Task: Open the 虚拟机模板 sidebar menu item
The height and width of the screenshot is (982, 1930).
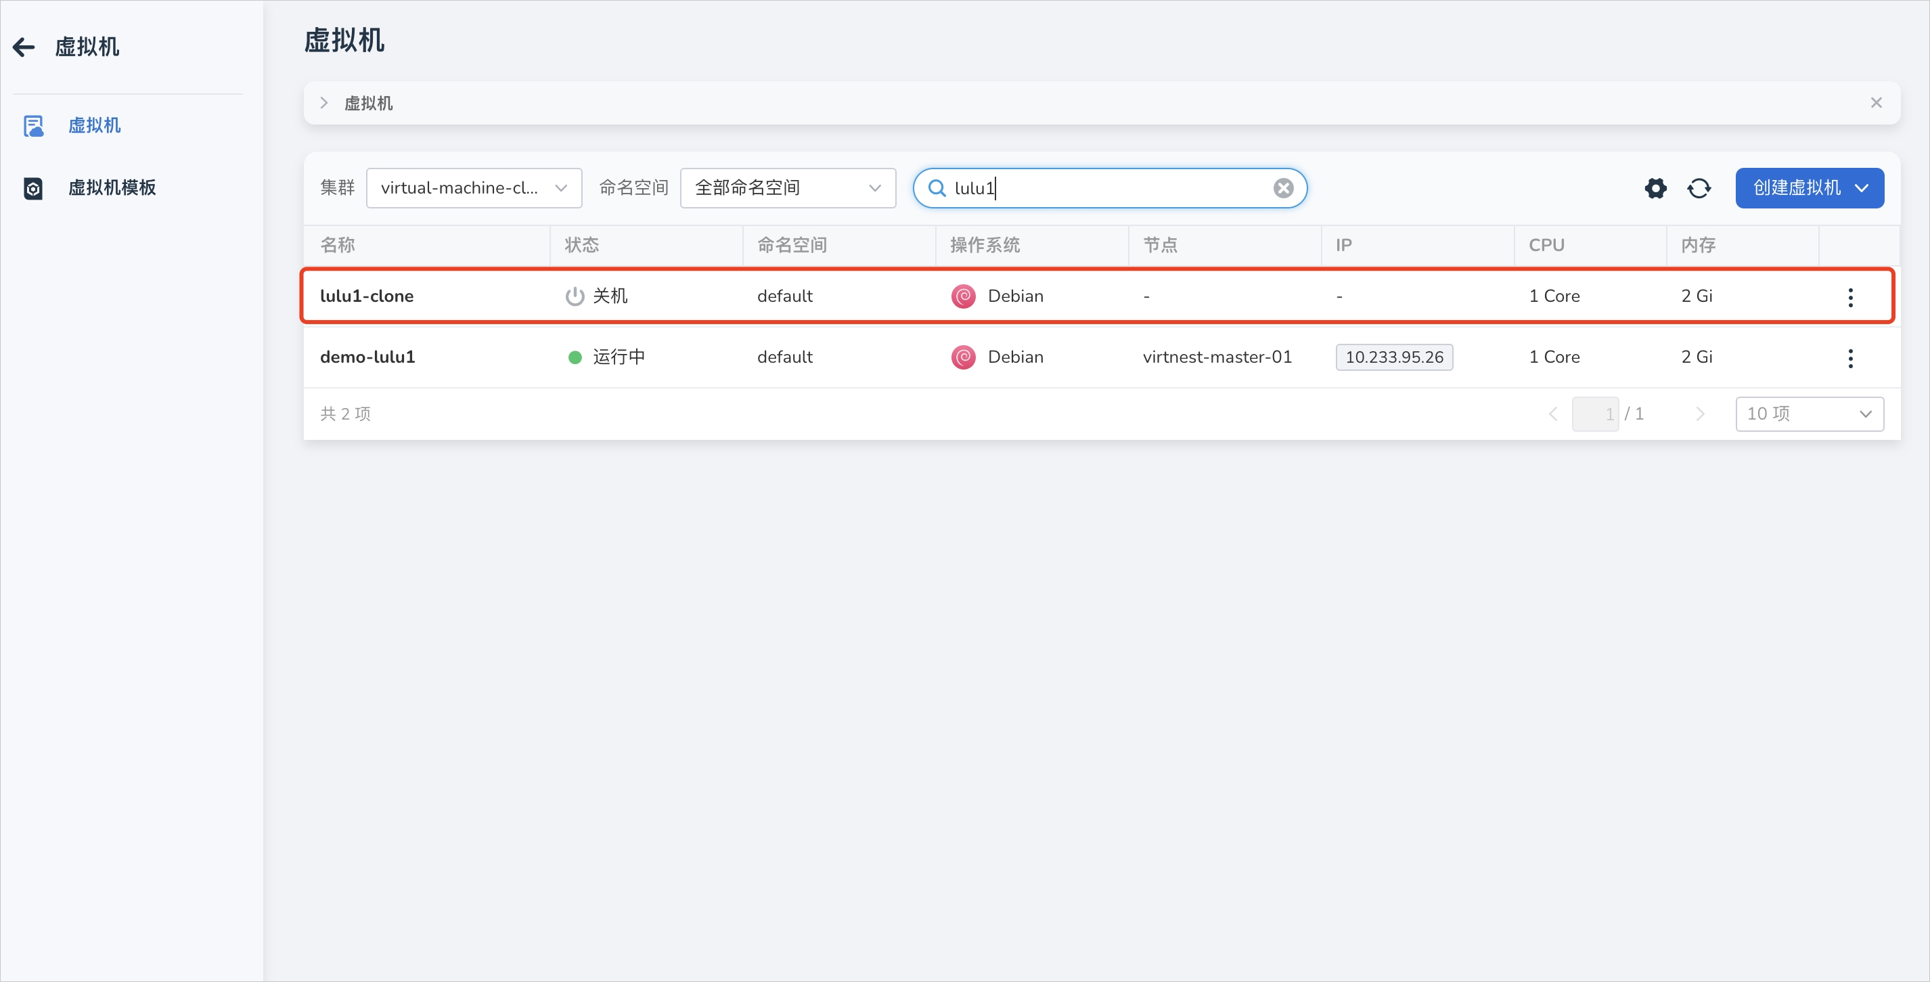Action: 112,187
